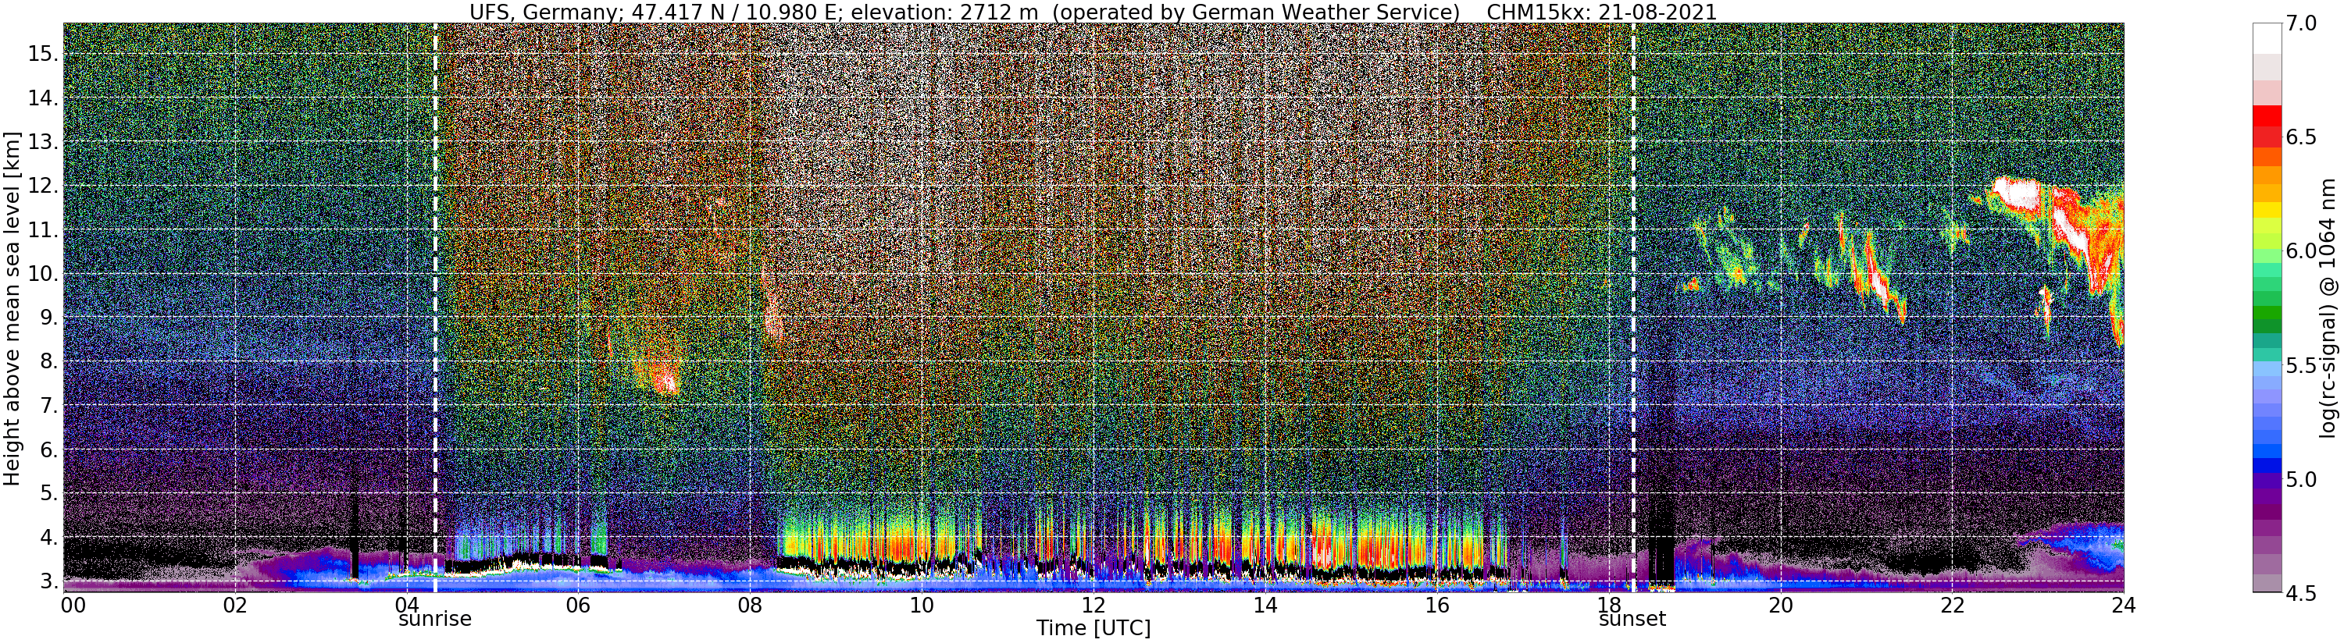Click the height tick label '4.'
Viewport: 2344px width, 643px height.
[49, 538]
